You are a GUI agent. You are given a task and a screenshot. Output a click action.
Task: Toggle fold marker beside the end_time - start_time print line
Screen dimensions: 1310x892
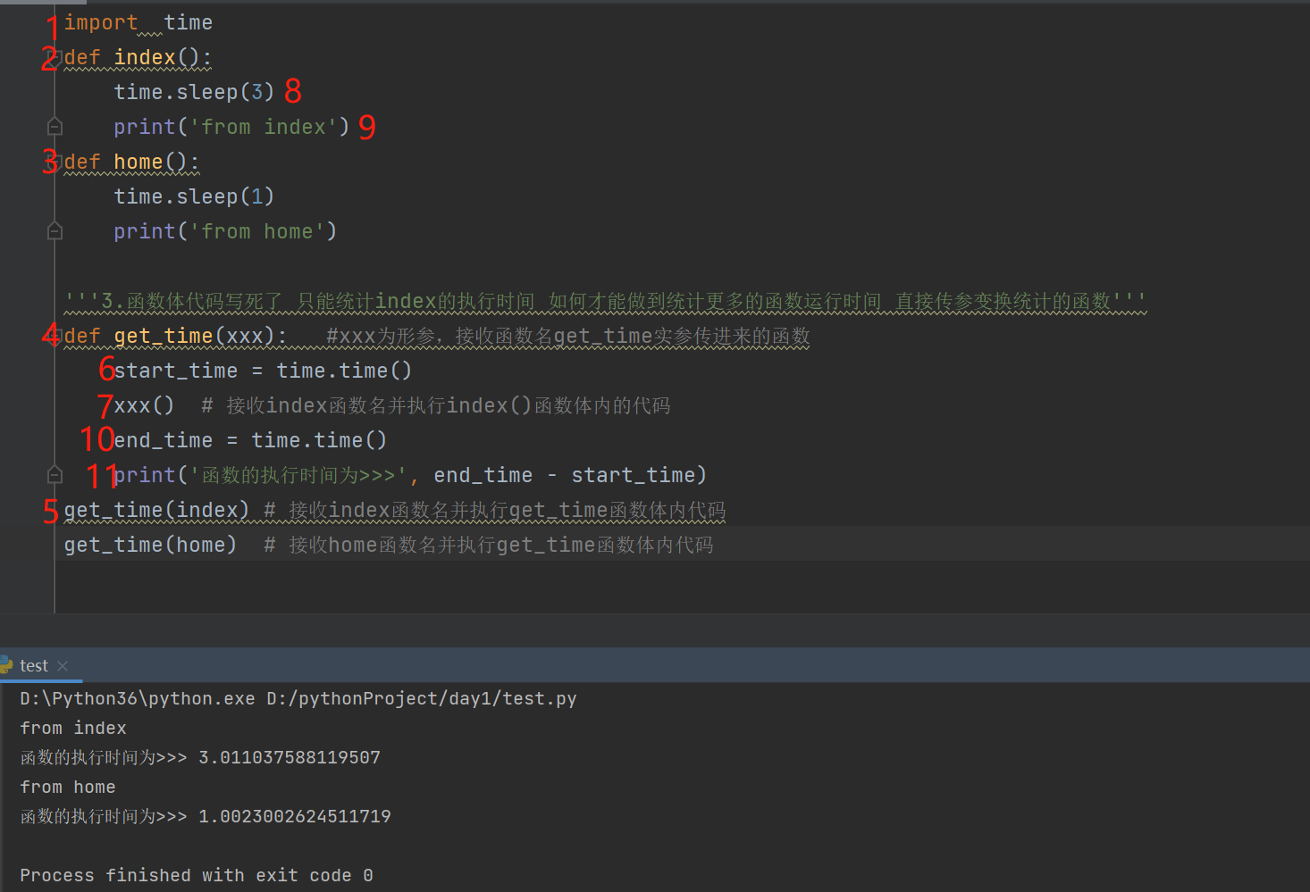coord(55,475)
